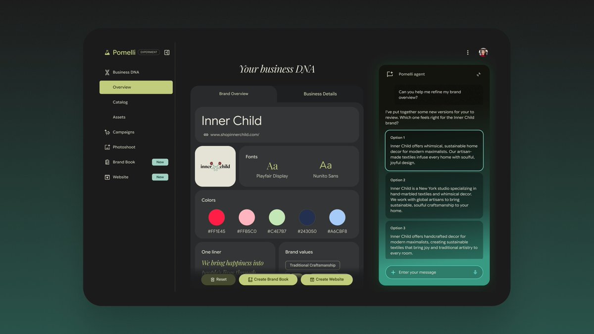Choose Option 3 brand overview
594x334 pixels.
[434, 240]
